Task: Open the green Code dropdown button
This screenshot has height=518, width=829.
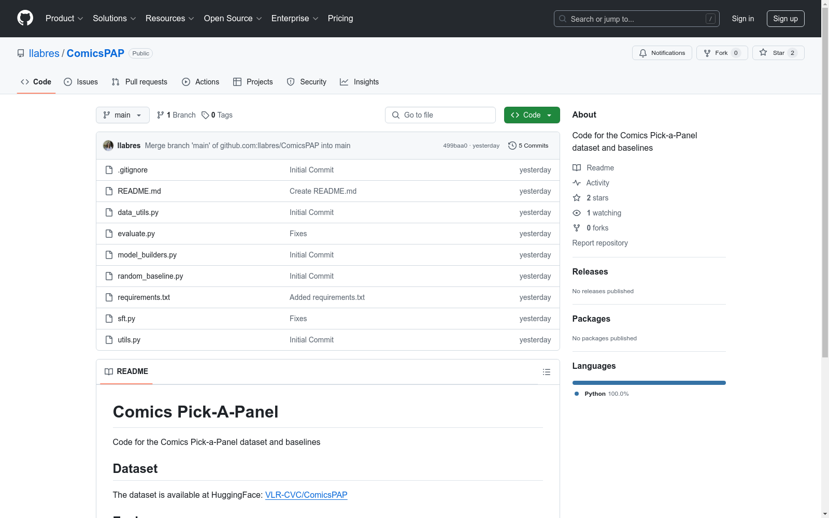Action: point(532,115)
